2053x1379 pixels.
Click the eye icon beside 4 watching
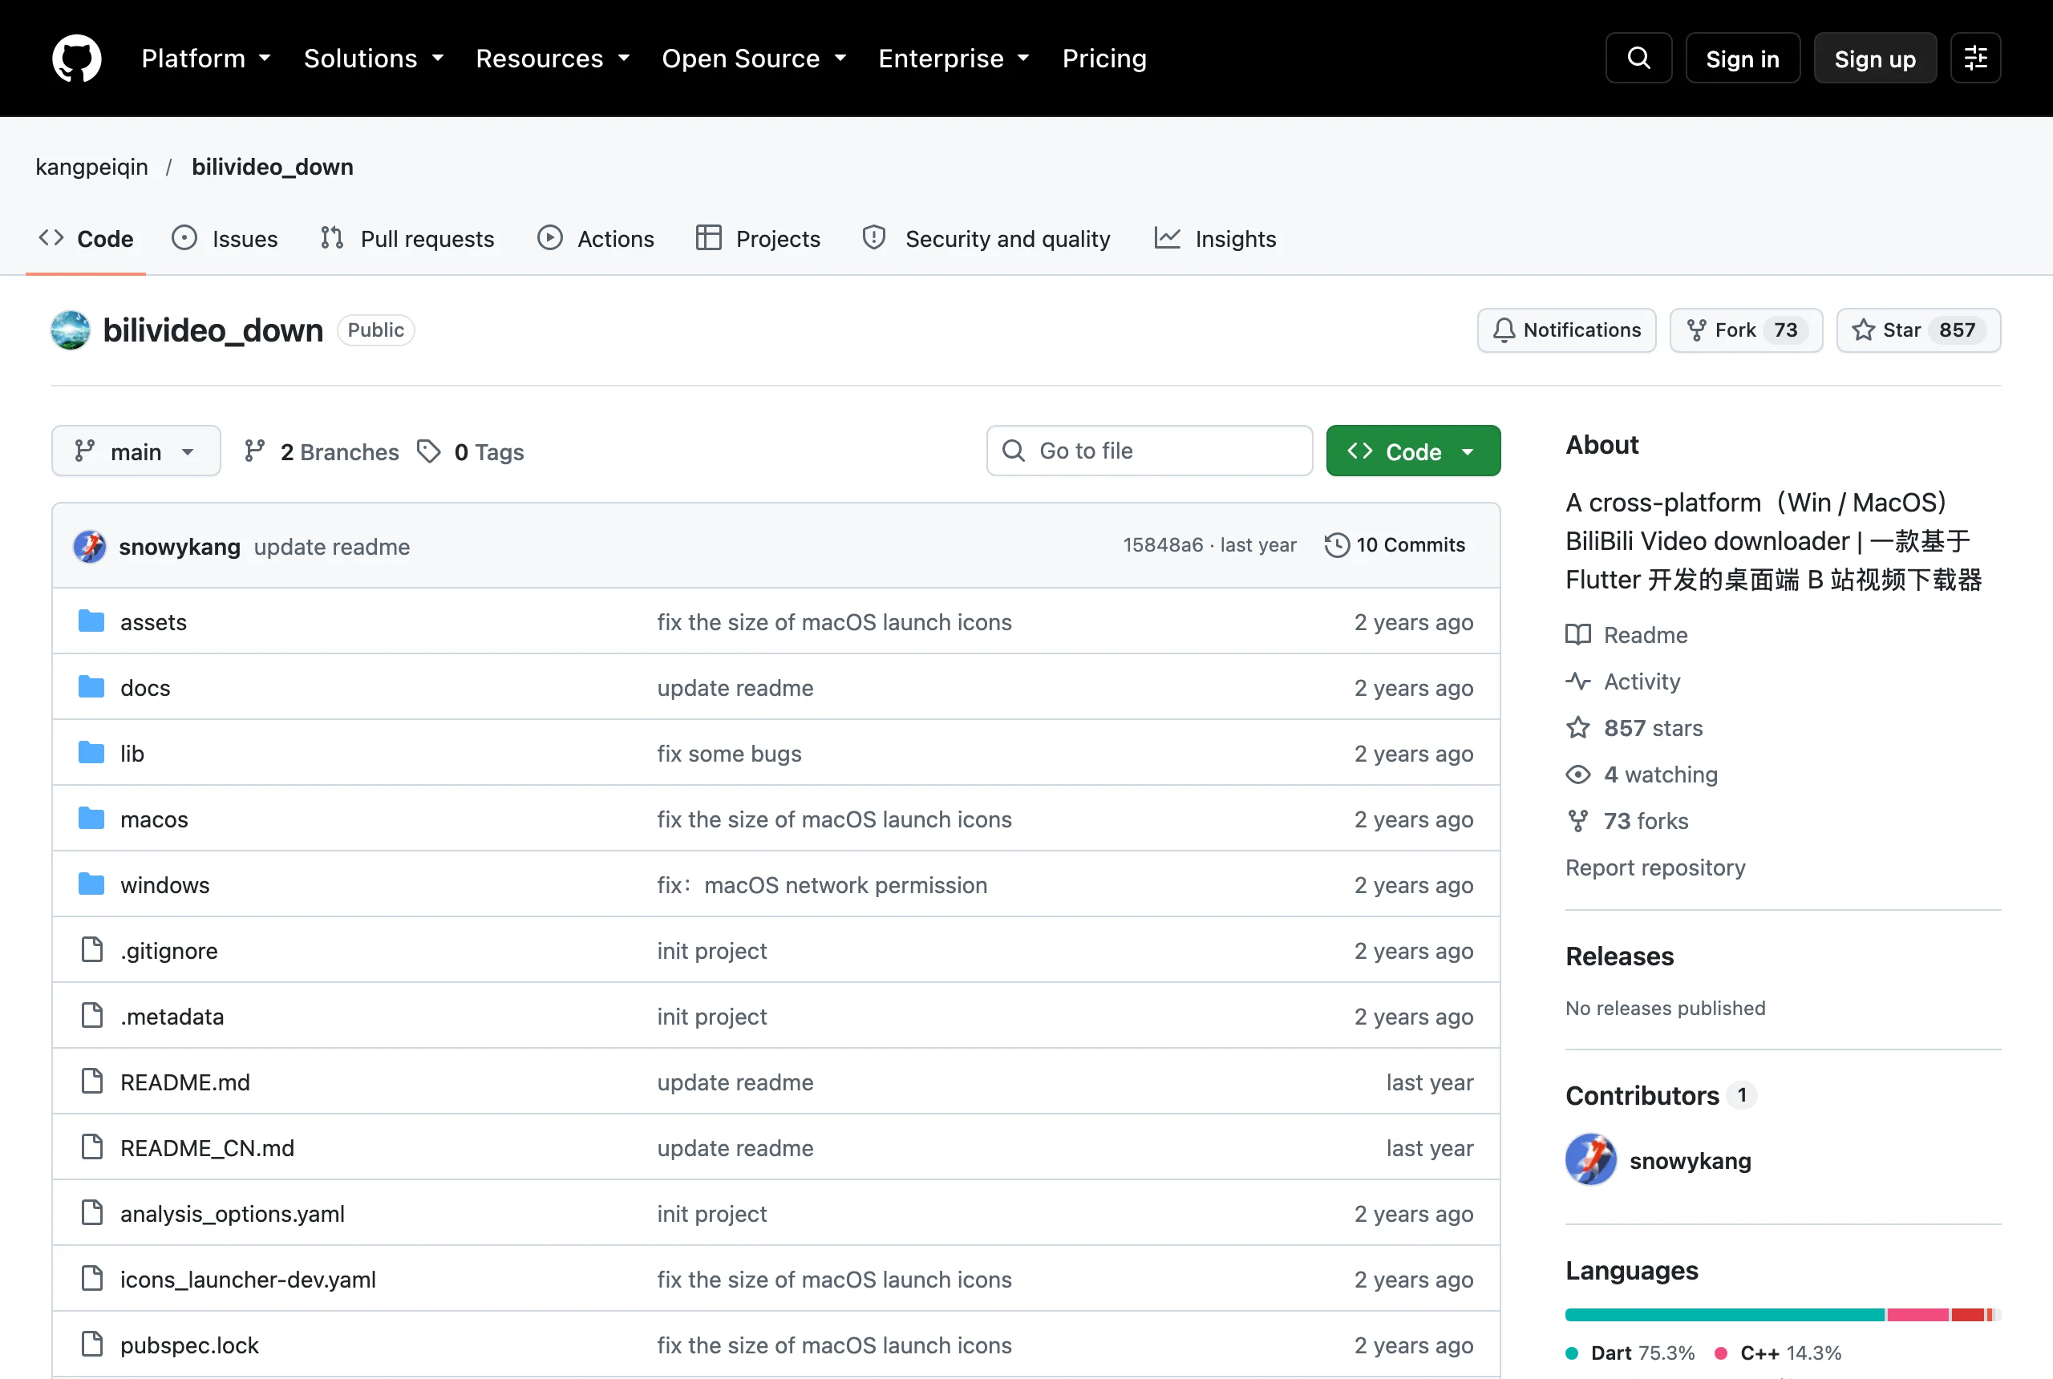pyautogui.click(x=1578, y=774)
